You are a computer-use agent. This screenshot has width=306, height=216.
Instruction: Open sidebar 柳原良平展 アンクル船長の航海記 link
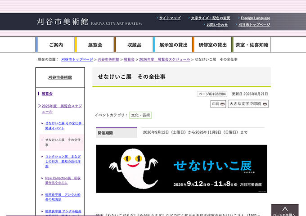click(x=63, y=197)
